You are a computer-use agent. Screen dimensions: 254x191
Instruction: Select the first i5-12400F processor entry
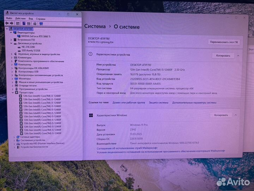coord(42,96)
